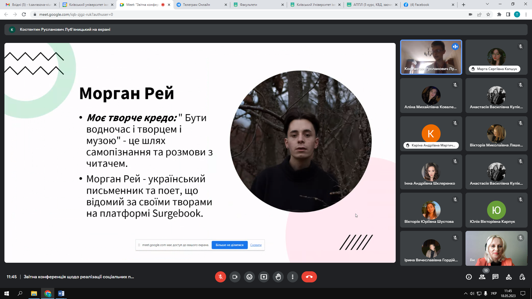The height and width of the screenshot is (299, 532).
Task: Toggle the camera button
Action: point(235,277)
